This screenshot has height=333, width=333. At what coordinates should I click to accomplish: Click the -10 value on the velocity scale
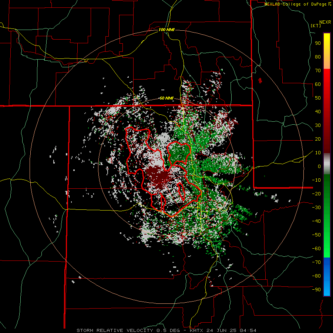click(x=316, y=180)
